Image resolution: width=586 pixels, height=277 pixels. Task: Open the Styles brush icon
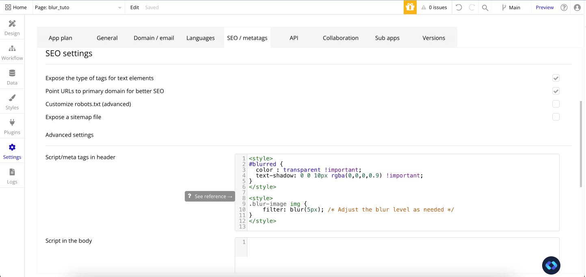(x=12, y=98)
